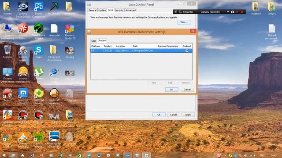Open the Recycle Bin (Корзина) icon
The width and height of the screenshot is (282, 158).
click(x=7, y=52)
